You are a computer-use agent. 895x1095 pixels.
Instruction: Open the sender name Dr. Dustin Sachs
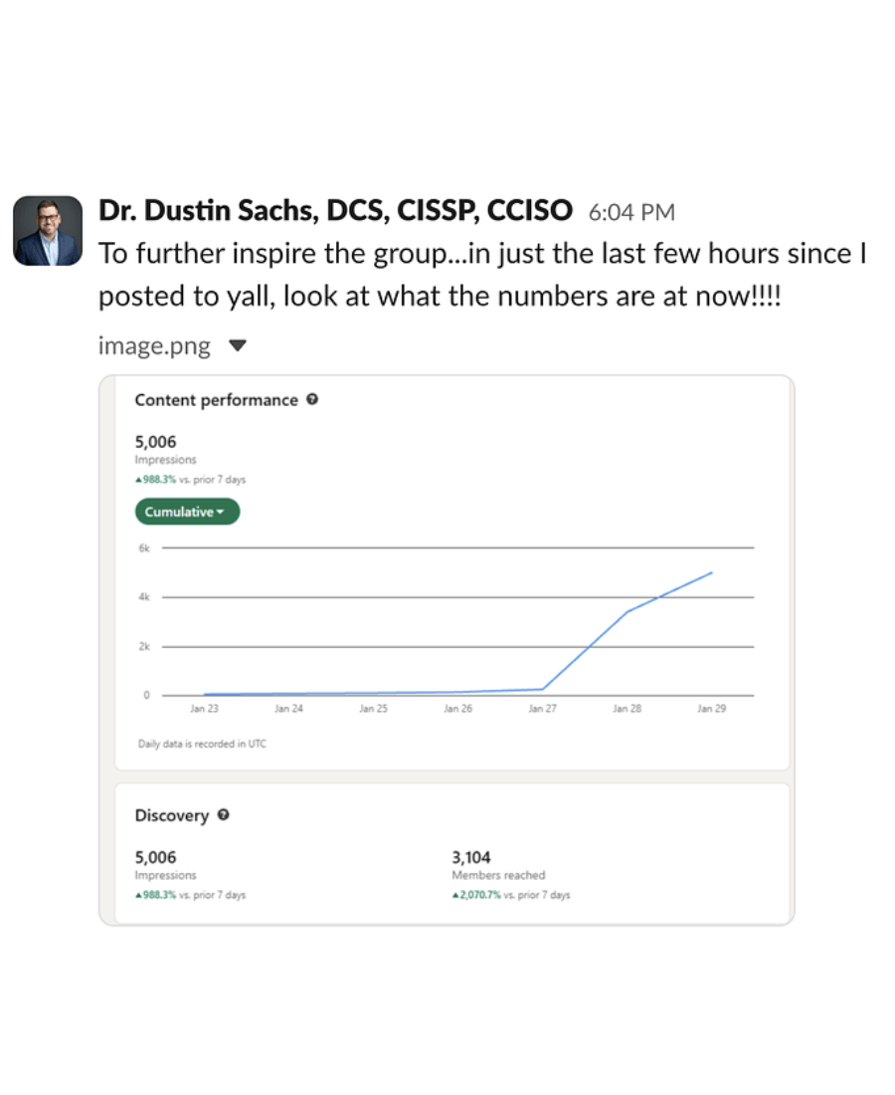click(x=335, y=211)
